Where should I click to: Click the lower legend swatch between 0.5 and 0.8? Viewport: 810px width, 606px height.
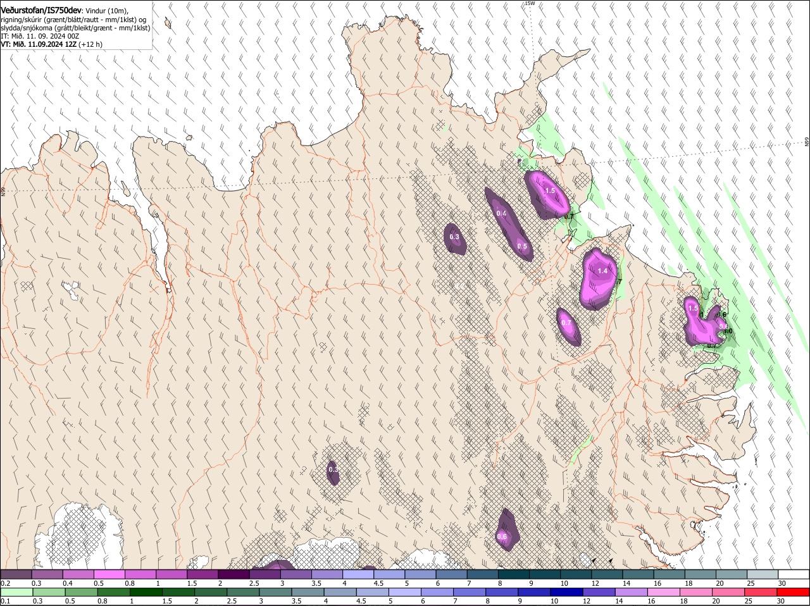(81, 592)
